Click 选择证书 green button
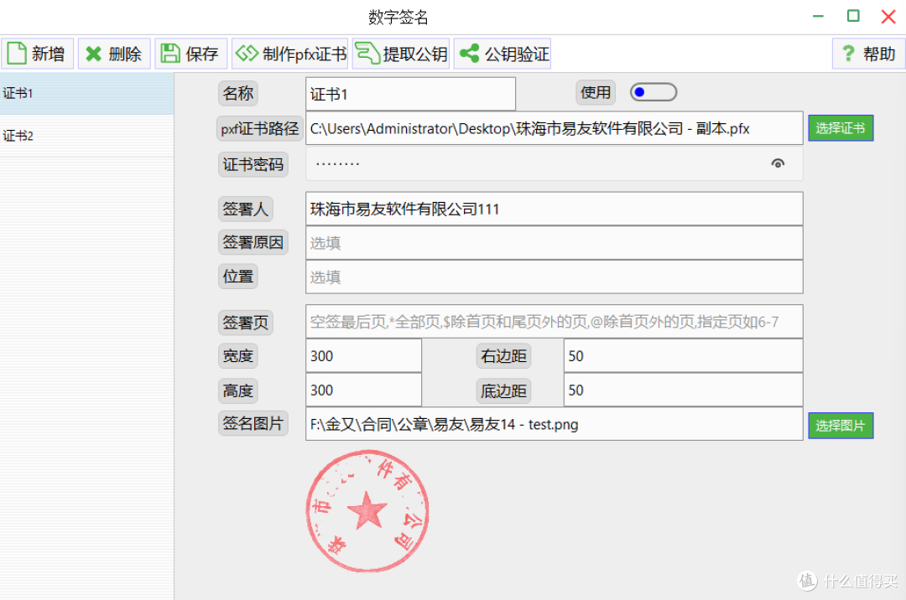 (841, 128)
